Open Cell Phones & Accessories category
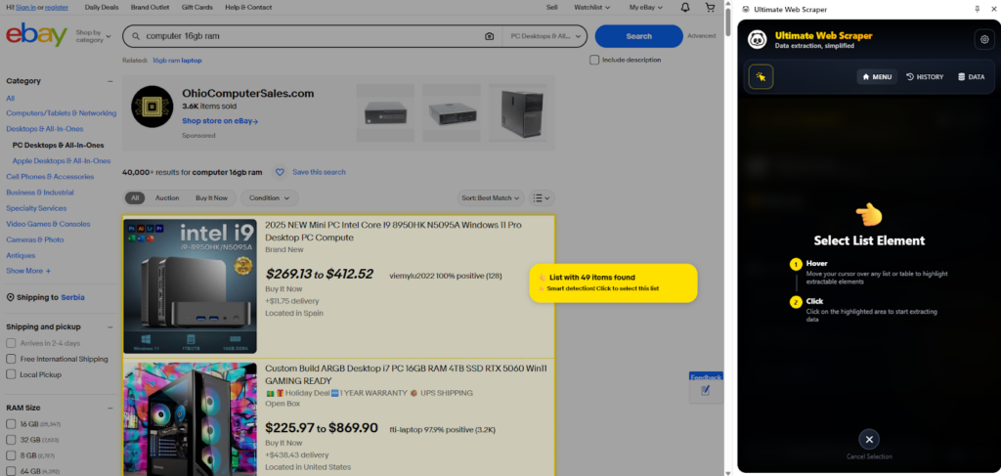1001x476 pixels. pyautogui.click(x=50, y=177)
